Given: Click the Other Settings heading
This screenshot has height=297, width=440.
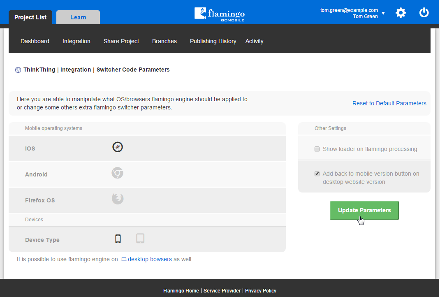Looking at the screenshot, I should [x=330, y=128].
